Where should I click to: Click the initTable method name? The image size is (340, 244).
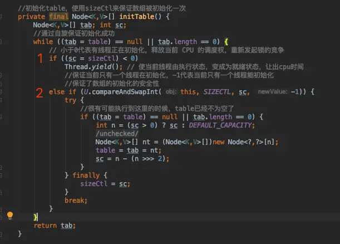pyautogui.click(x=137, y=17)
